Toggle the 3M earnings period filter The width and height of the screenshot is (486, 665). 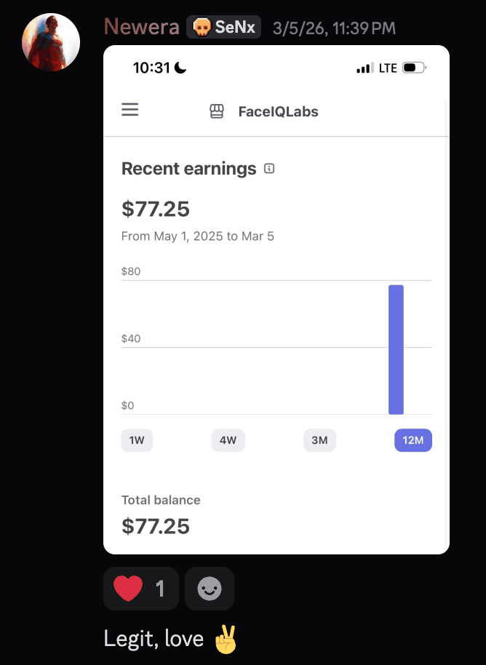point(319,440)
